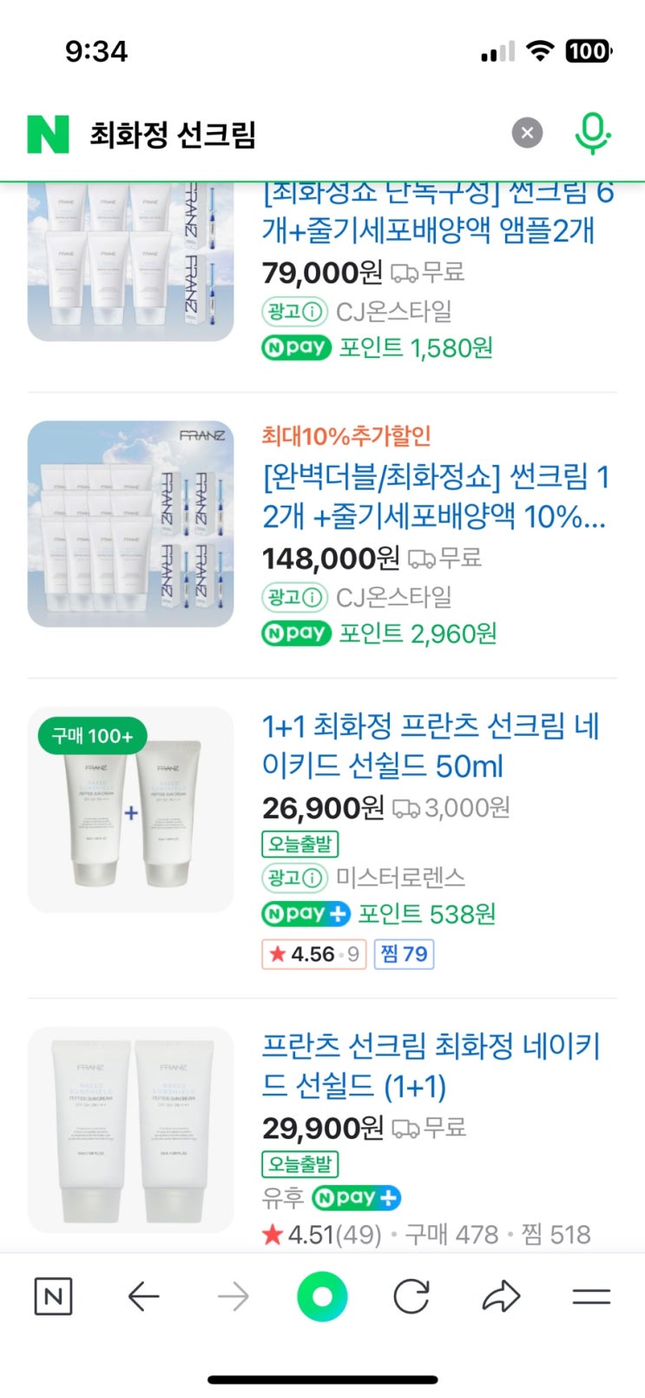Open Naver home from bottom bar N icon

tap(53, 1297)
